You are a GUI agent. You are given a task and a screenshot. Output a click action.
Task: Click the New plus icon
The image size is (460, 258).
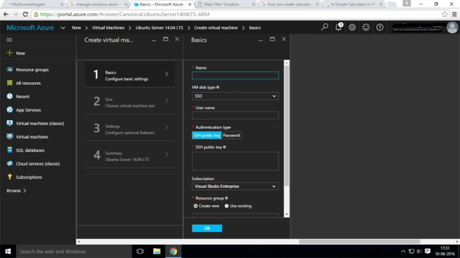(x=10, y=53)
